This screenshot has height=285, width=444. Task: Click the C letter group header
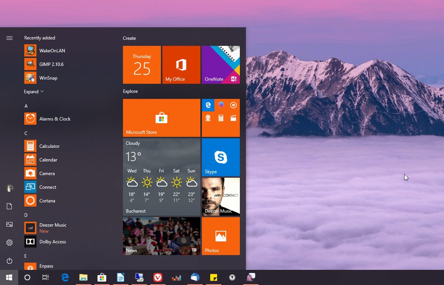click(26, 133)
